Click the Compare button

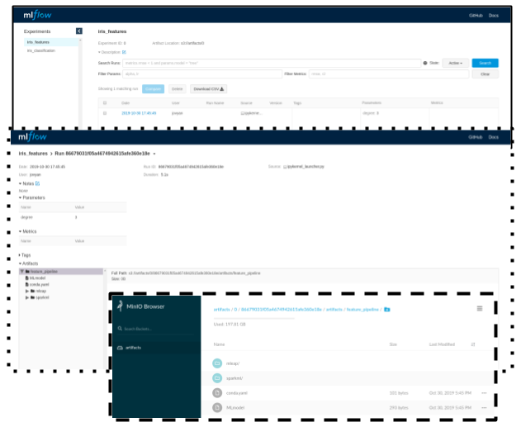[x=154, y=88]
